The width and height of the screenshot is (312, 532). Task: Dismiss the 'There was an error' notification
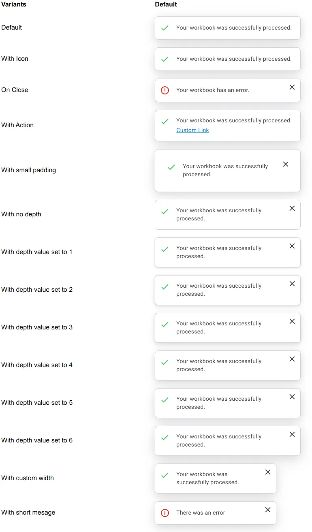268,510
